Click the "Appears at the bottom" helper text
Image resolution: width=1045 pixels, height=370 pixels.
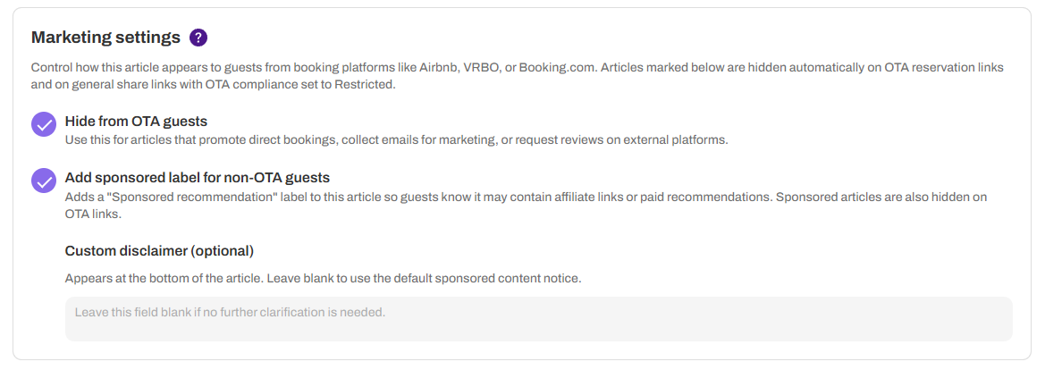[323, 278]
